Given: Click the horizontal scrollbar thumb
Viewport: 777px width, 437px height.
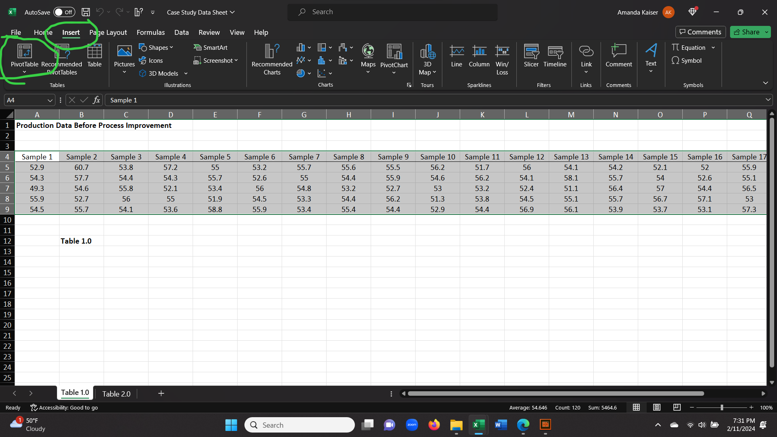Looking at the screenshot, I should click(556, 393).
